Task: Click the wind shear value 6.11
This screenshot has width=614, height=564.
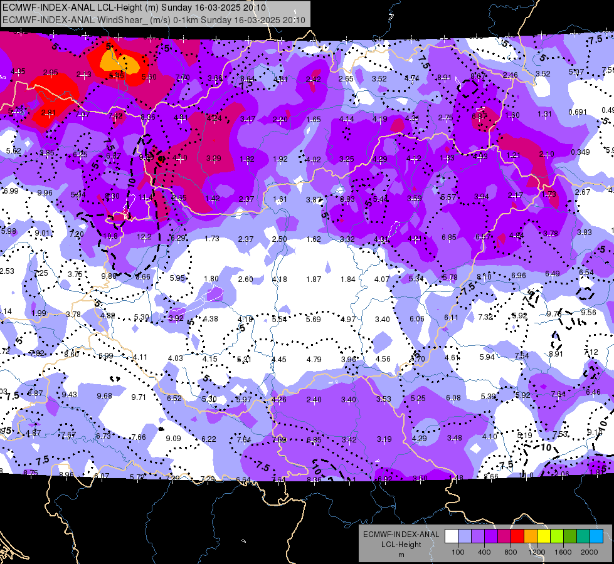Action: click(x=451, y=318)
